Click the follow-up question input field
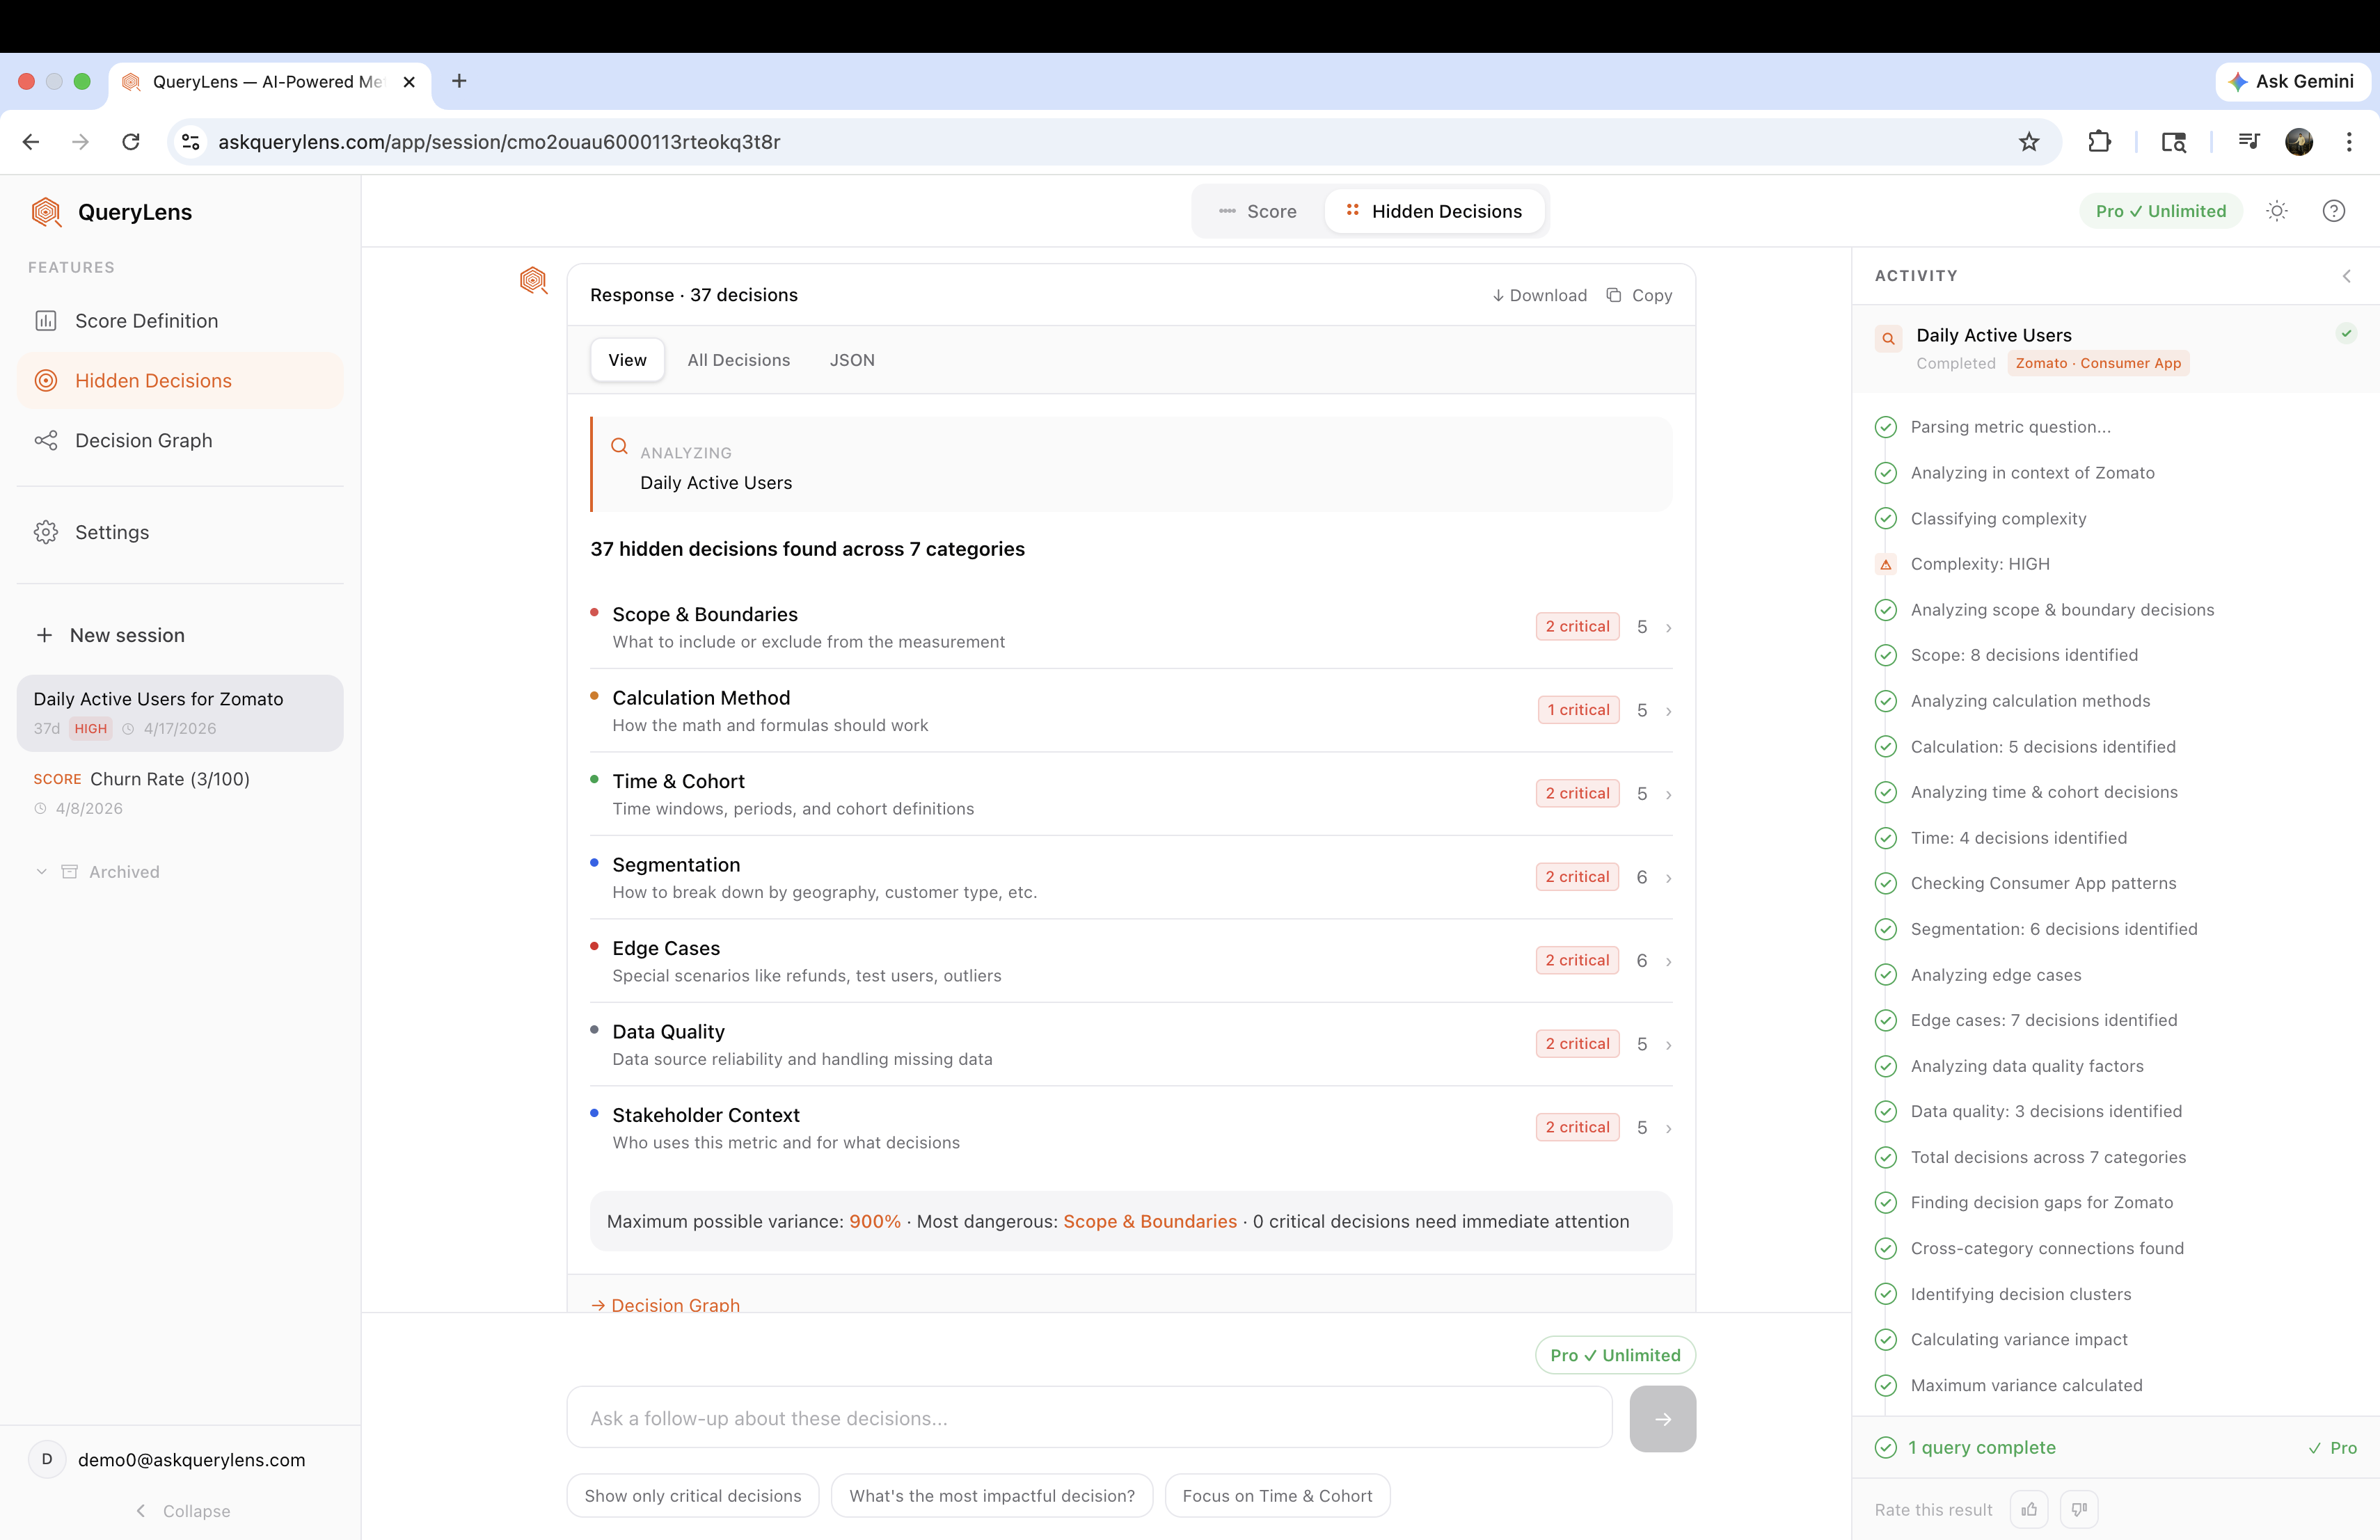Viewport: 2380px width, 1540px height. coord(1088,1418)
